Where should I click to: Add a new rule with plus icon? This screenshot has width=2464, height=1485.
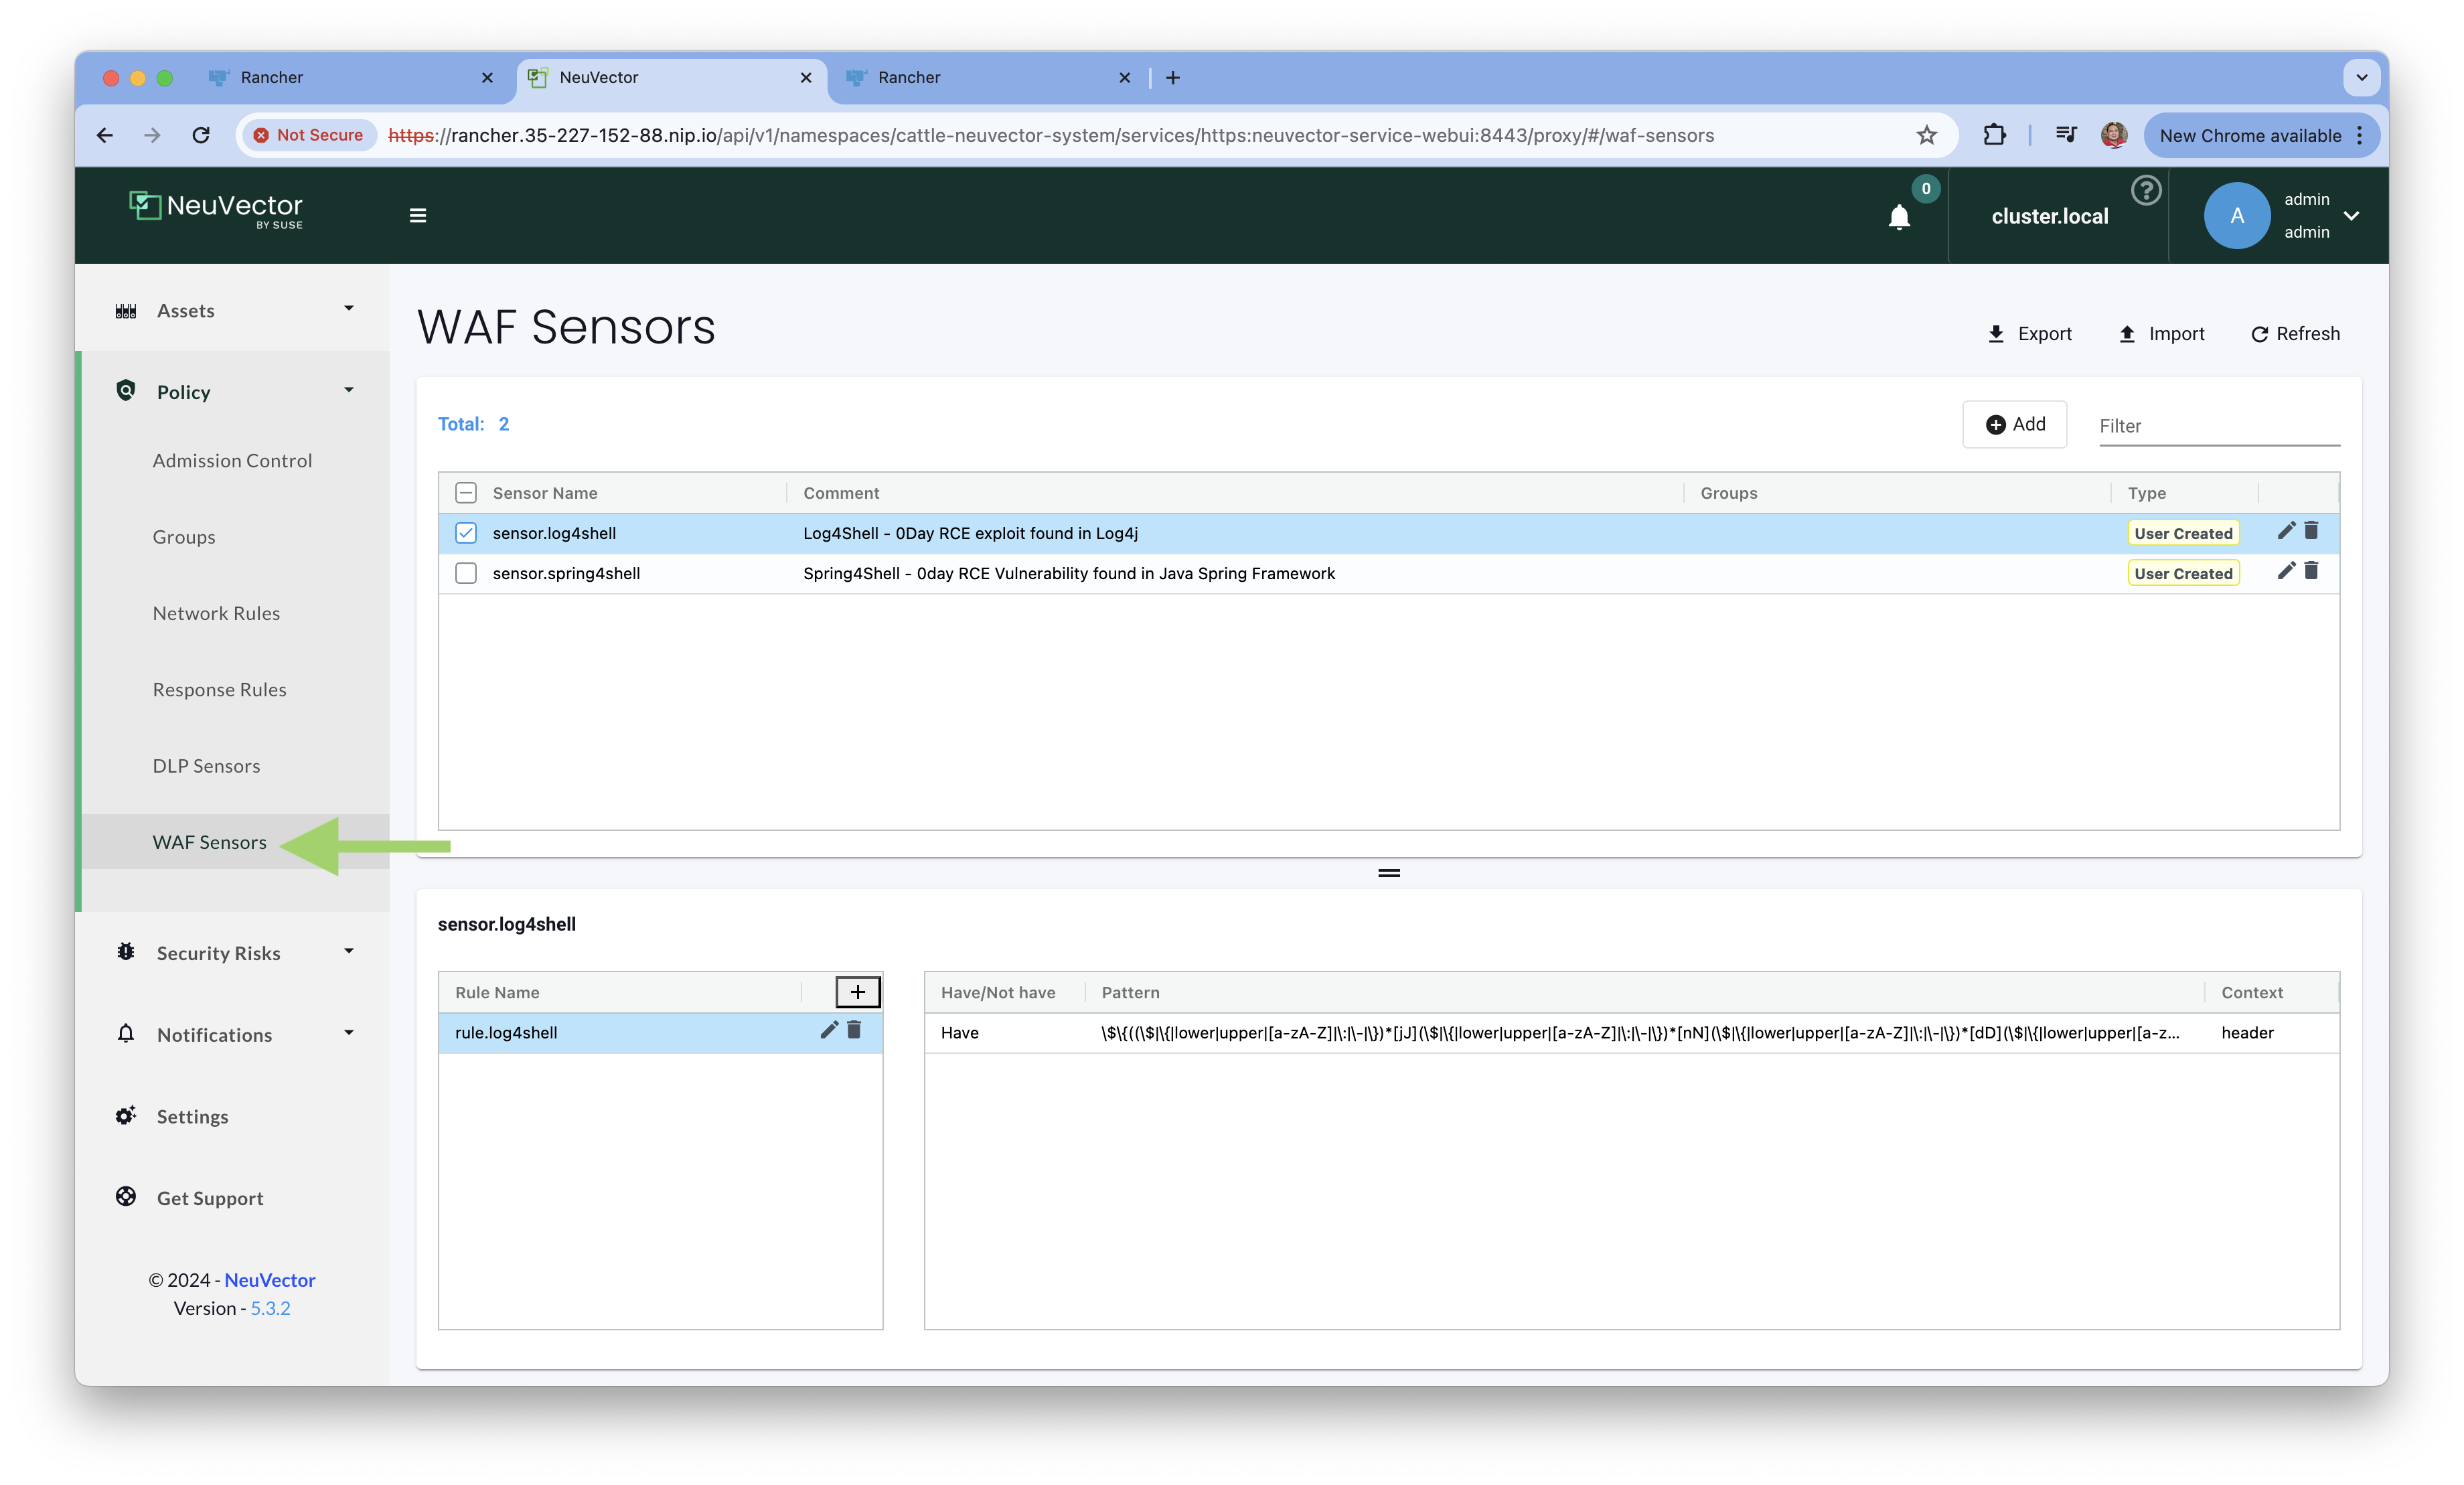pos(857,992)
